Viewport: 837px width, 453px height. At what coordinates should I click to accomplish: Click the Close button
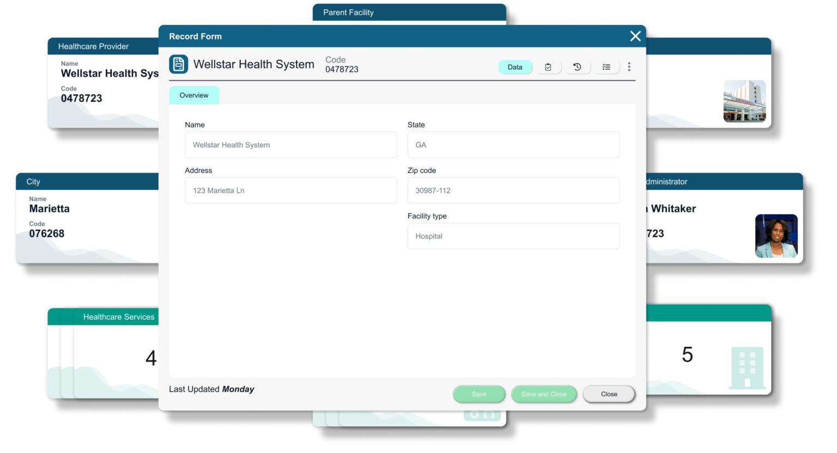click(609, 394)
